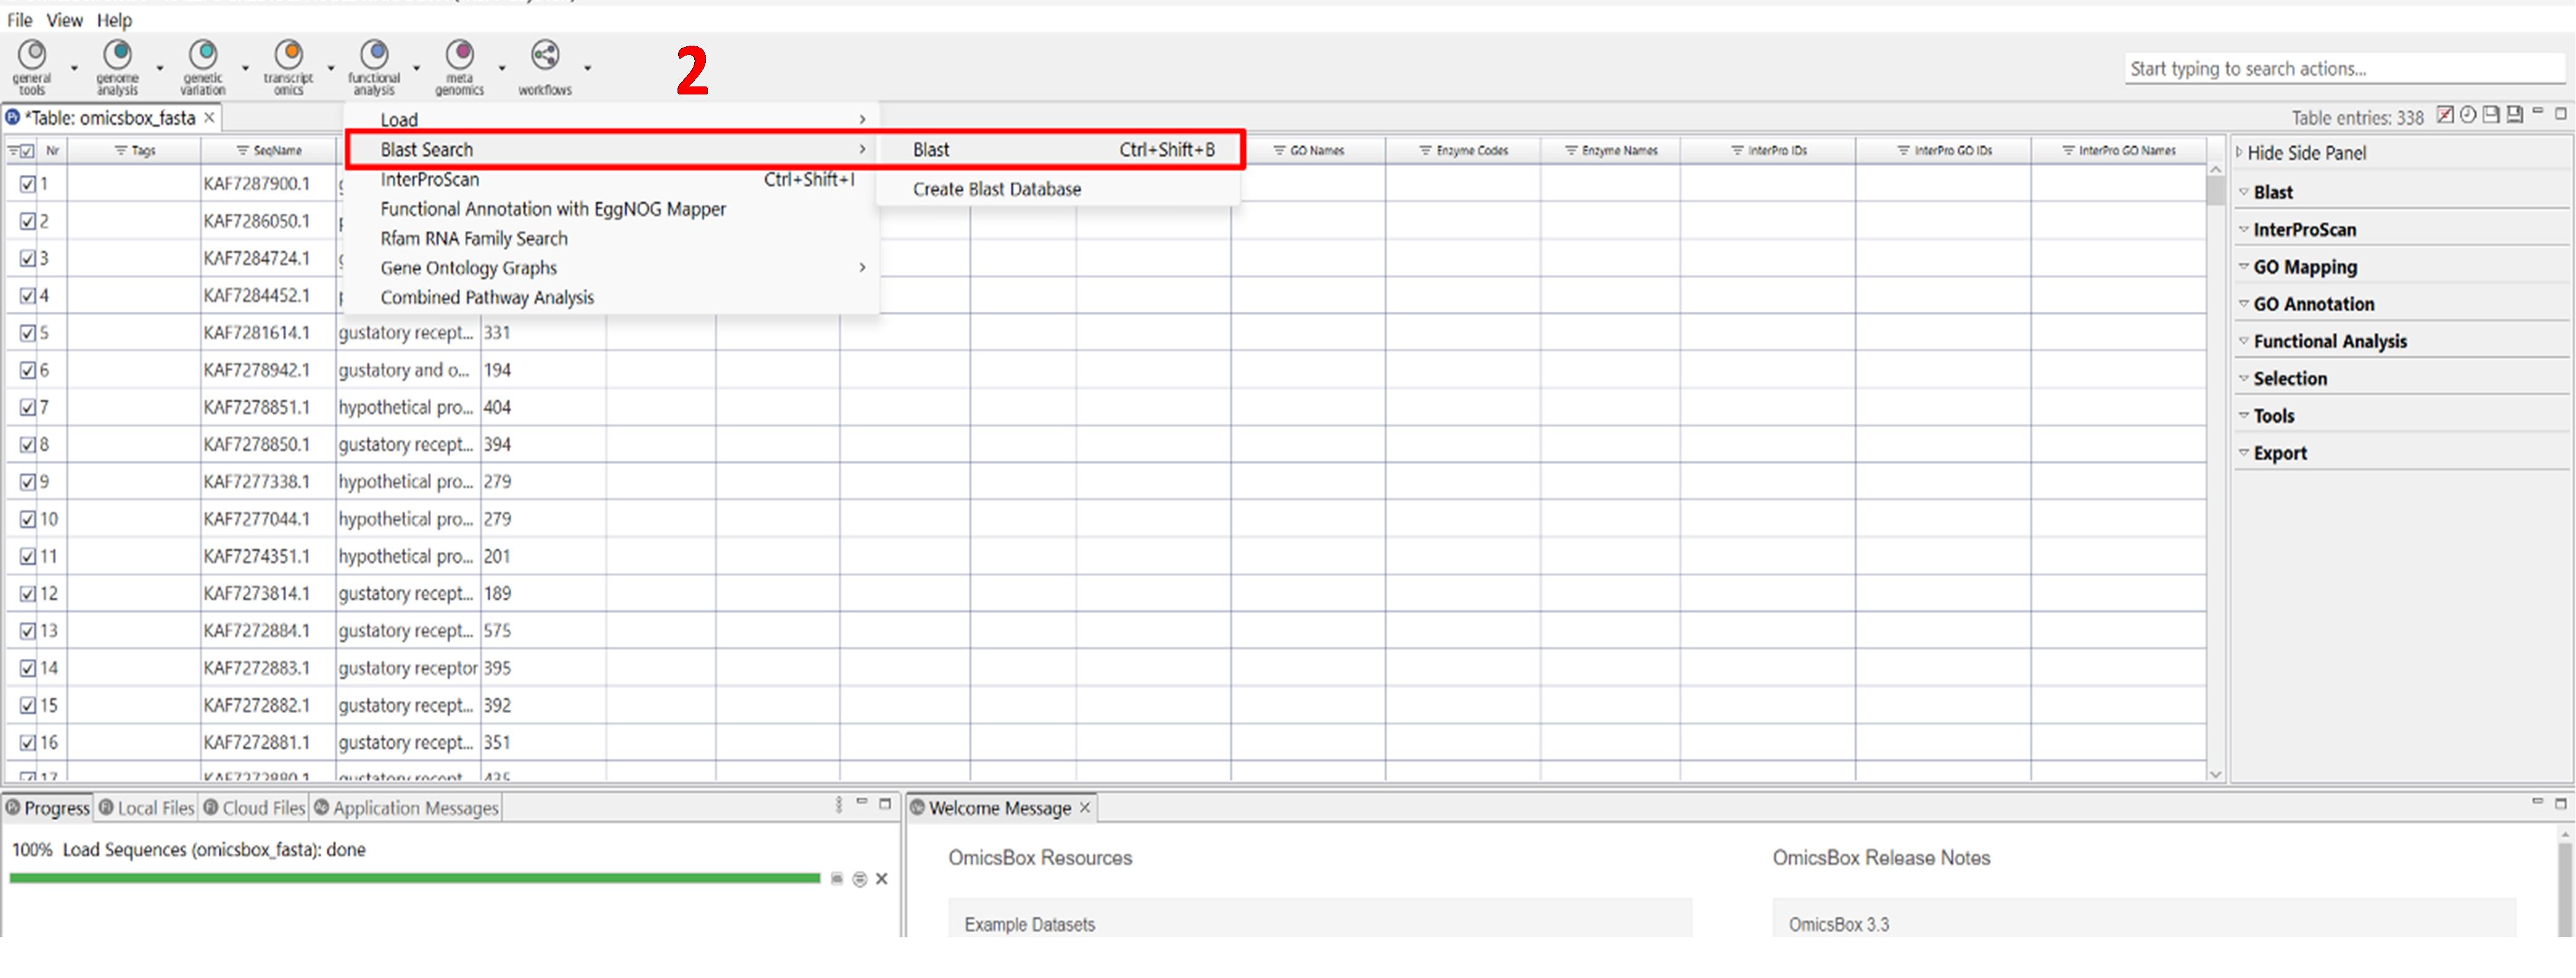Select Blast from the Blast Search submenu

[x=931, y=150]
